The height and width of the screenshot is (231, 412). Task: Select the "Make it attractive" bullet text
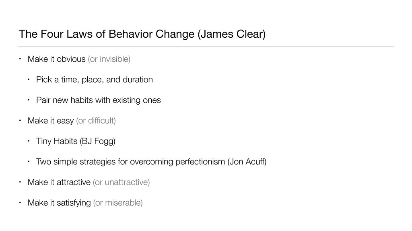click(x=59, y=182)
